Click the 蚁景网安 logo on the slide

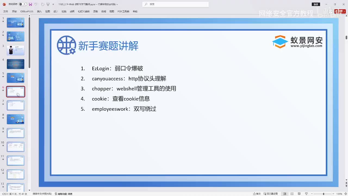click(x=297, y=42)
